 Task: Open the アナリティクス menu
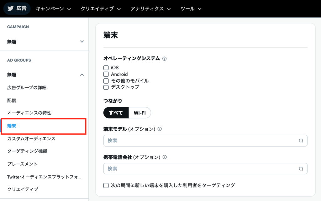pyautogui.click(x=151, y=9)
